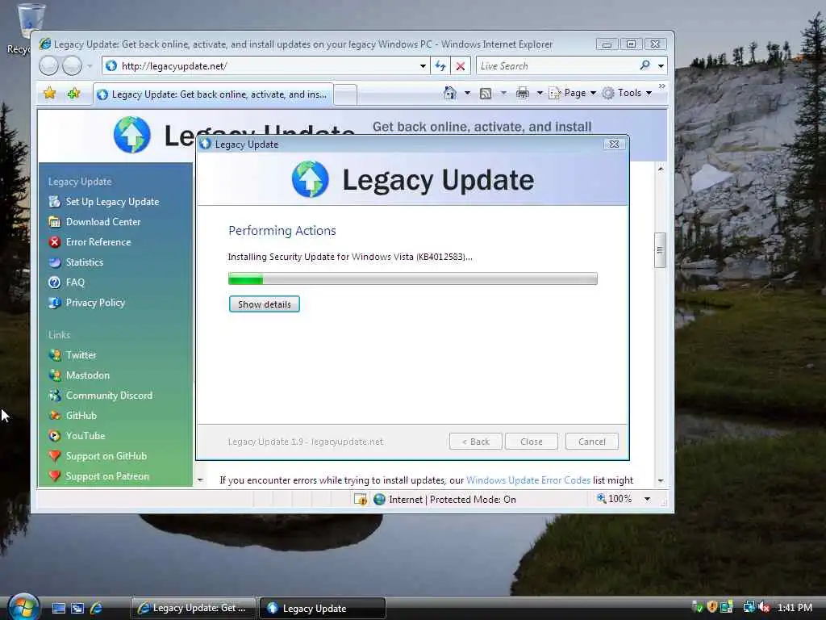Open the zoom level dropdown arrow
Viewport: 826px width, 620px height.
(x=647, y=499)
